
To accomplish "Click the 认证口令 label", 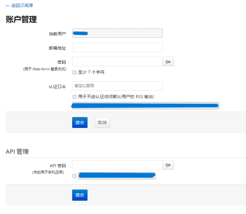I will pos(57,86).
